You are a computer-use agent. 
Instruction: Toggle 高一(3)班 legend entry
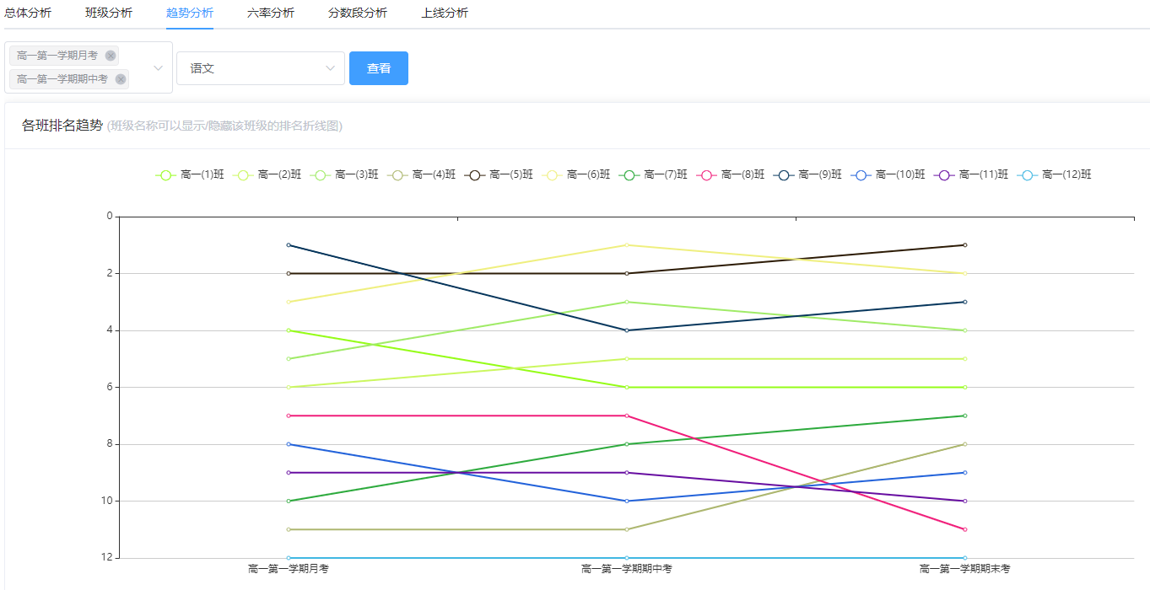[x=344, y=174]
